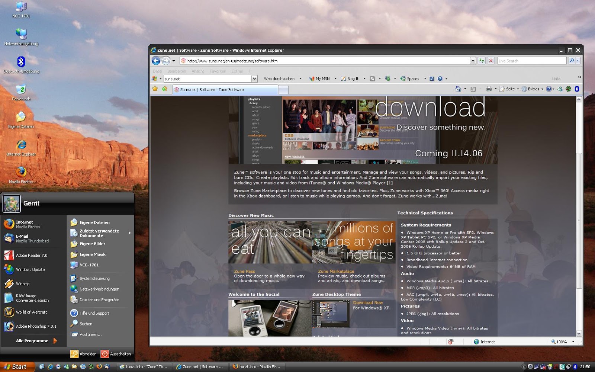The width and height of the screenshot is (595, 372).
Task: Select the Zune.net Software browser tab
Action: point(225,90)
